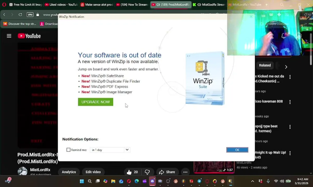Open 'kaveman 808' video title

pyautogui.click(x=269, y=101)
